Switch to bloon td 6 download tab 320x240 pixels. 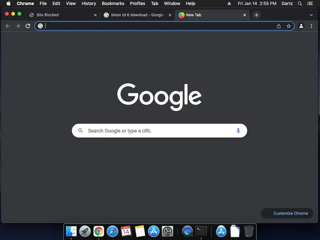coord(137,15)
